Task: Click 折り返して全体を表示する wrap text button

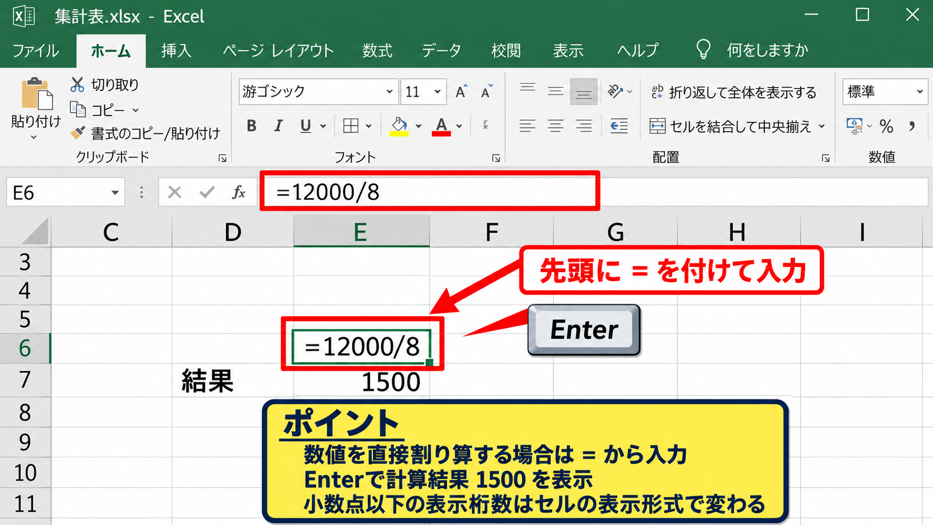Action: 734,92
